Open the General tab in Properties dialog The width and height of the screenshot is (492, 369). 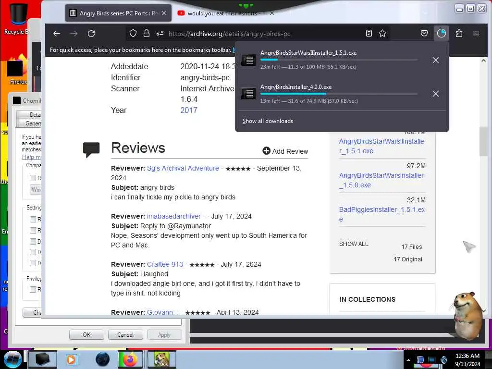(x=29, y=123)
